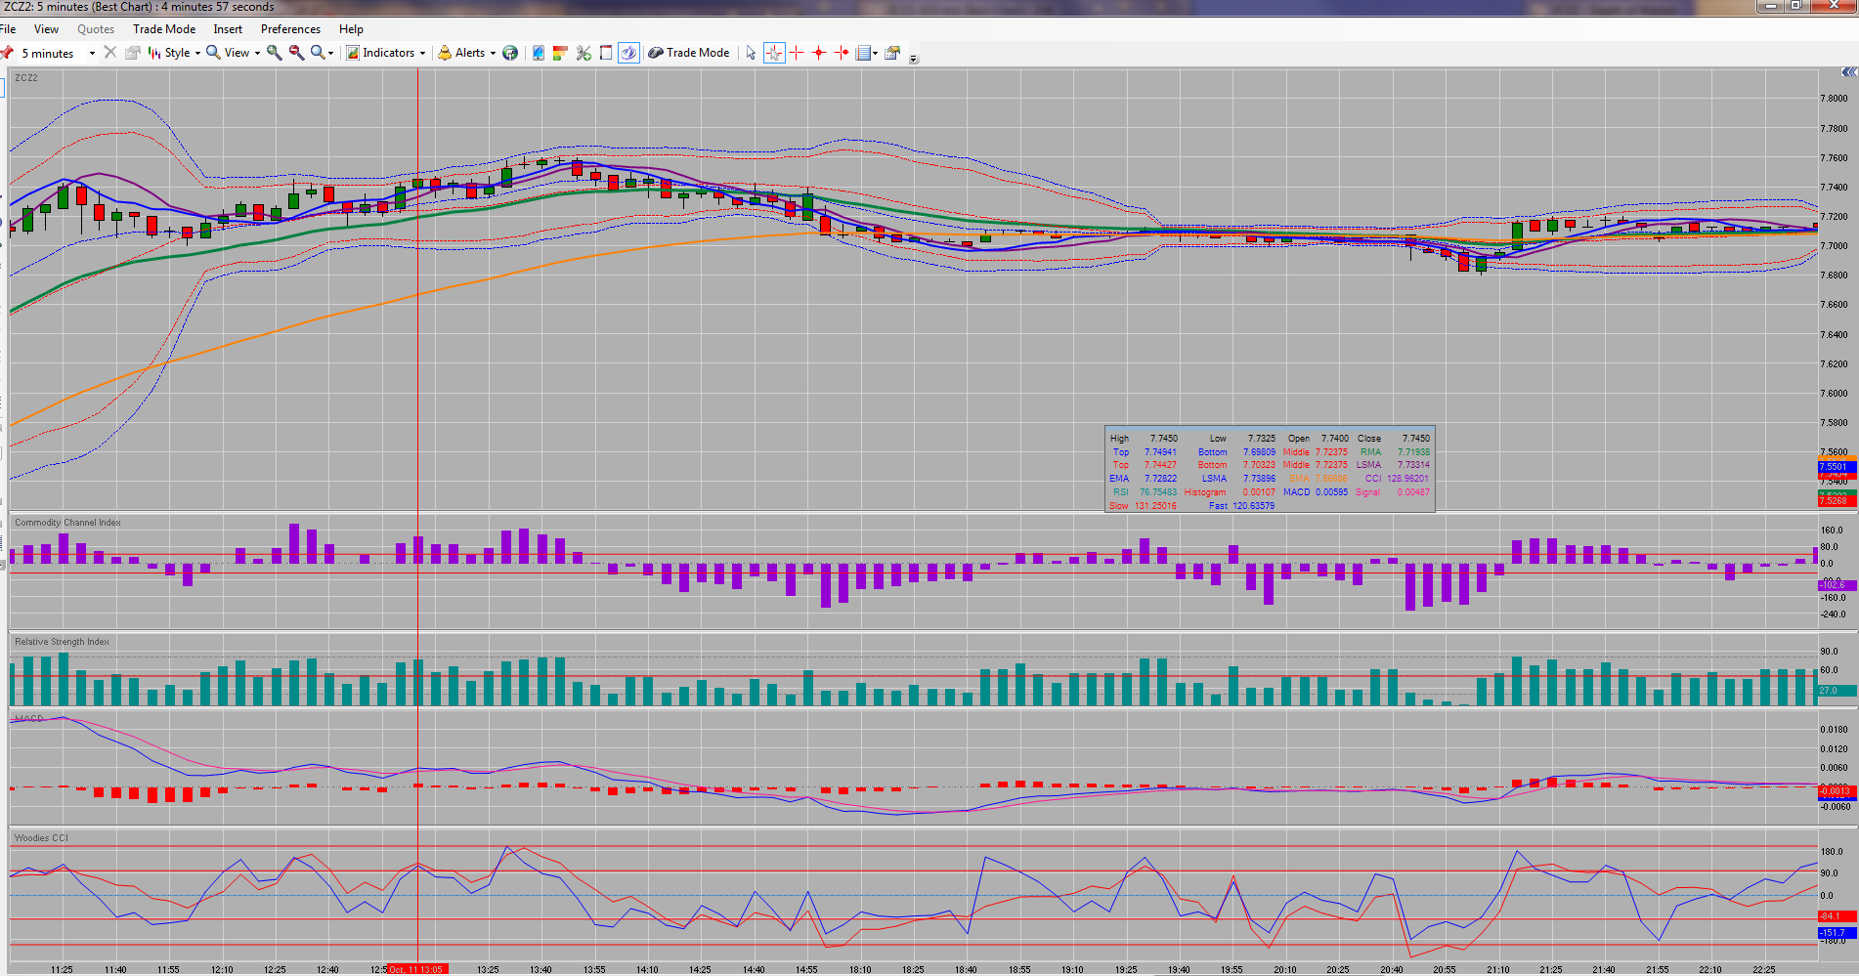This screenshot has width=1859, height=976.
Task: Expand the data list dropdown arrow
Action: tap(875, 53)
